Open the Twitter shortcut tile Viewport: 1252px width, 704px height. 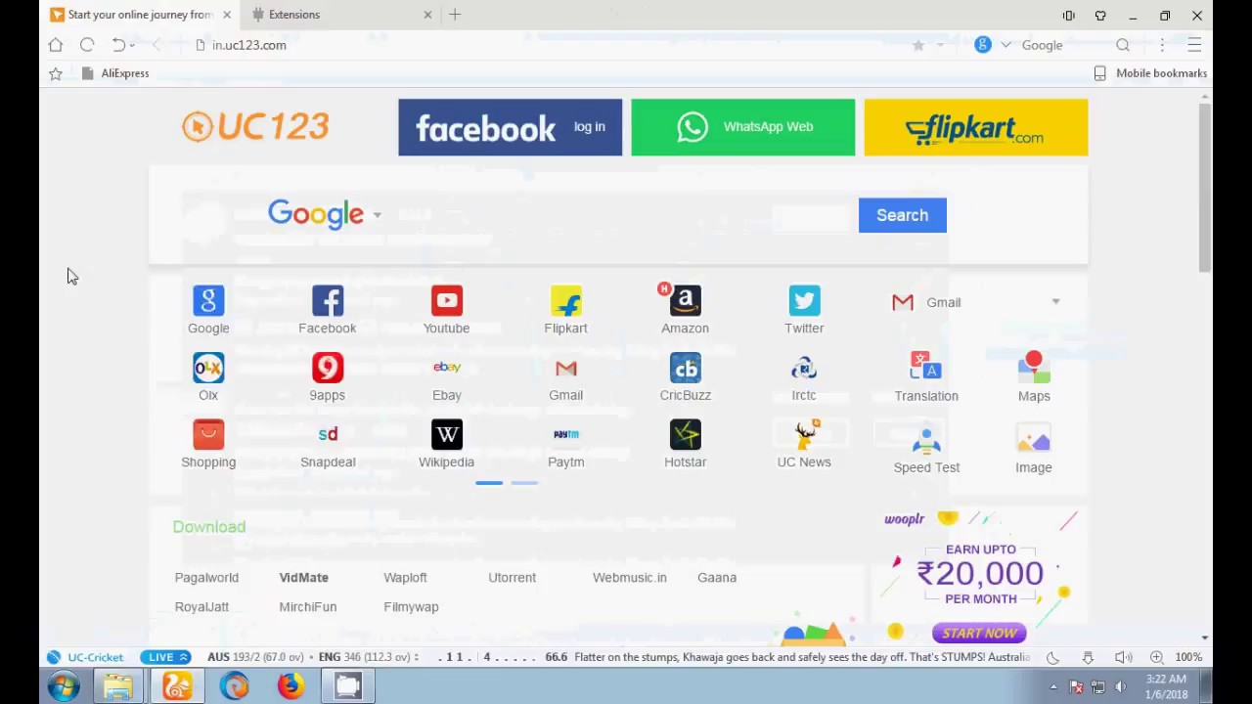804,310
